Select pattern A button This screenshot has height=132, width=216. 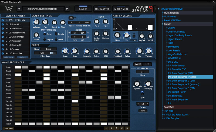(111, 128)
